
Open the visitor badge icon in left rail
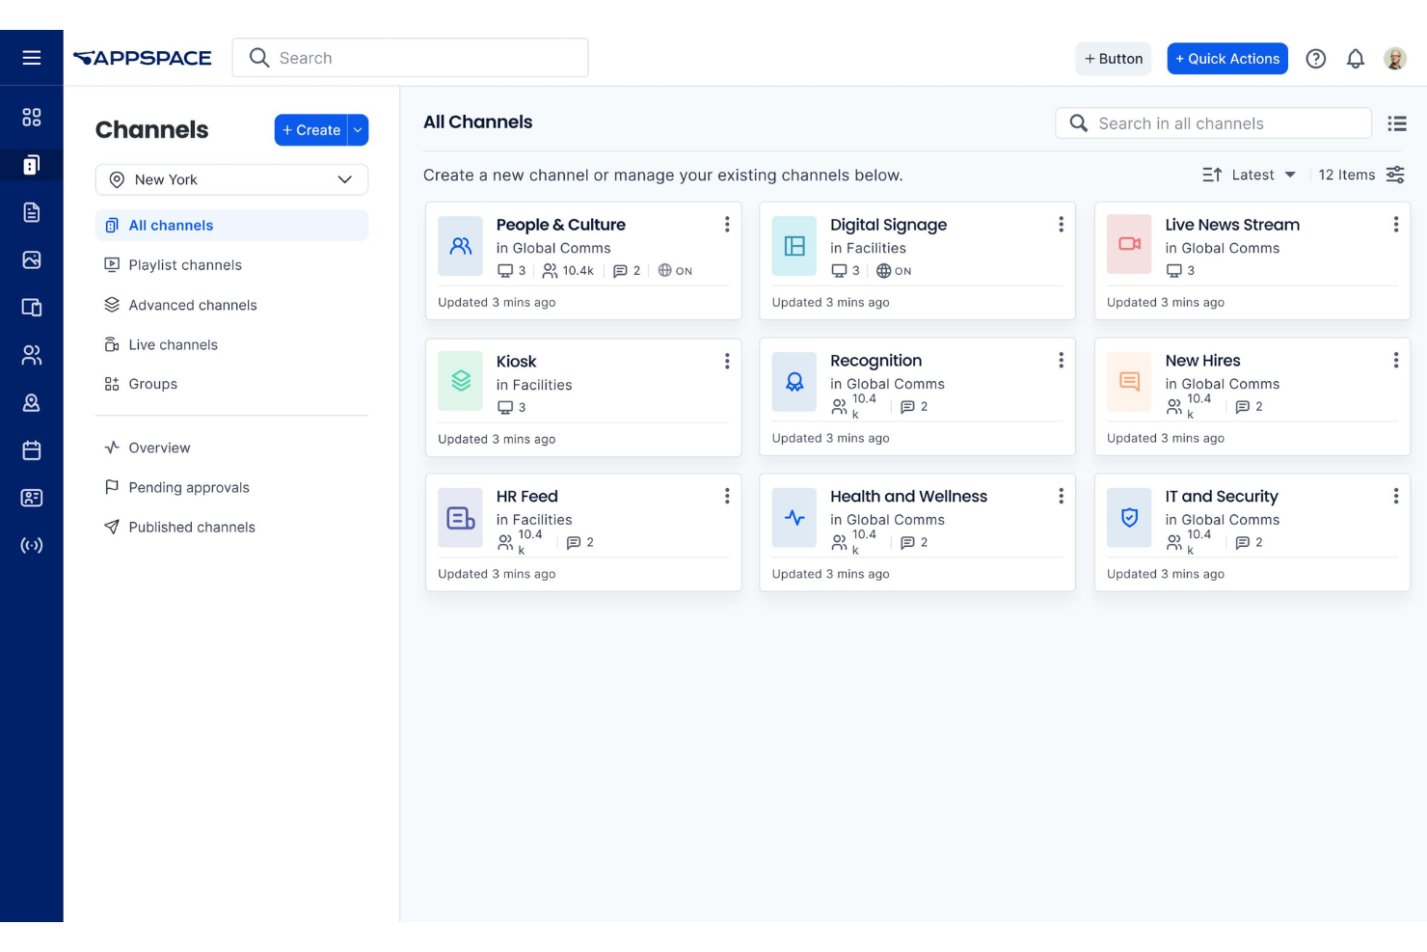[x=32, y=402]
